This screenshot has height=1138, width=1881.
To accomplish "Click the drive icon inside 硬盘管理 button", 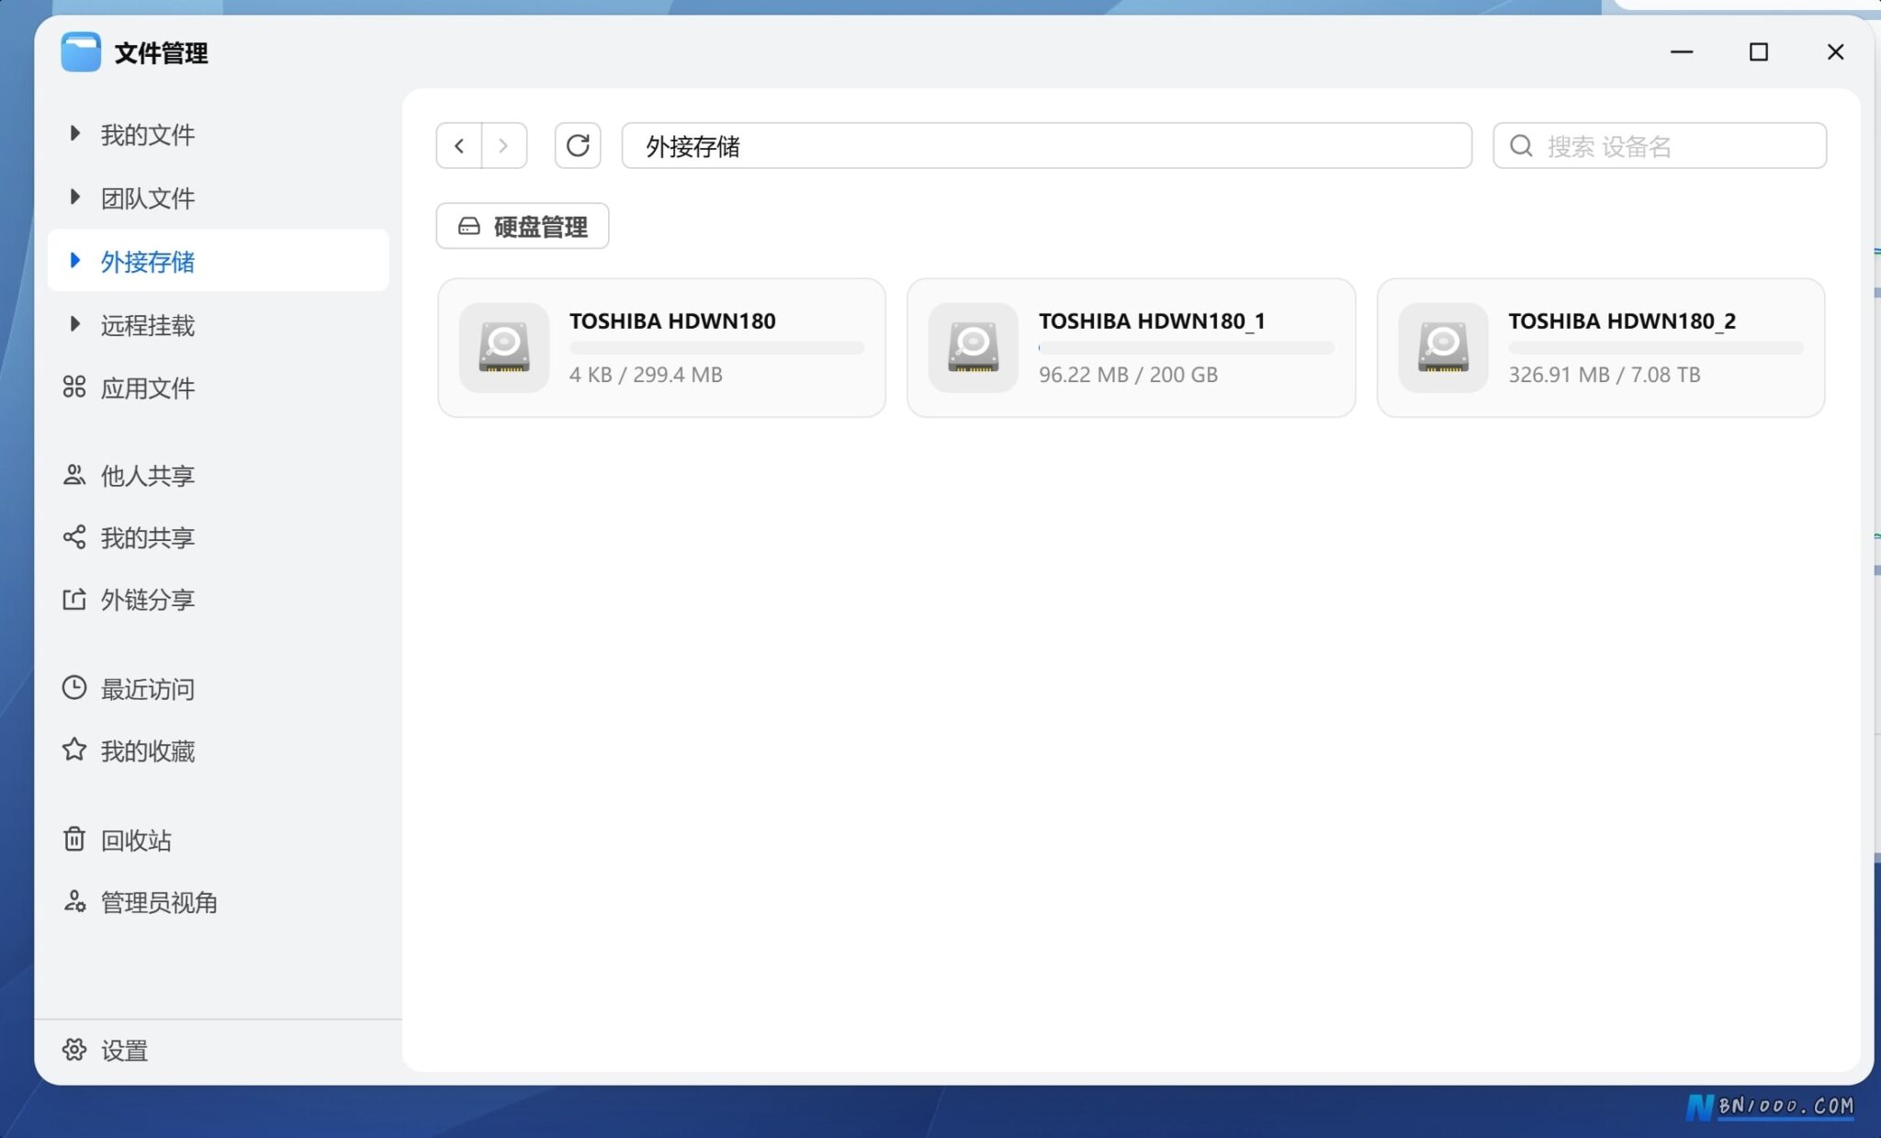I will (469, 226).
